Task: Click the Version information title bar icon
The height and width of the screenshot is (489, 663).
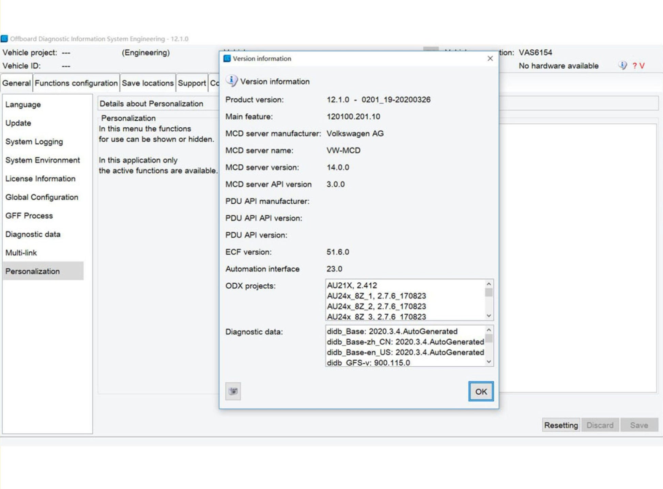Action: pyautogui.click(x=227, y=59)
